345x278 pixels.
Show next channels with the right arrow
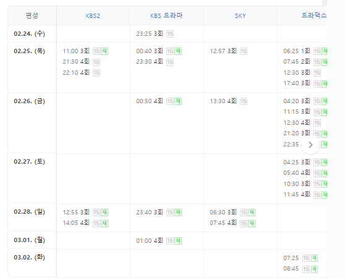pos(310,145)
